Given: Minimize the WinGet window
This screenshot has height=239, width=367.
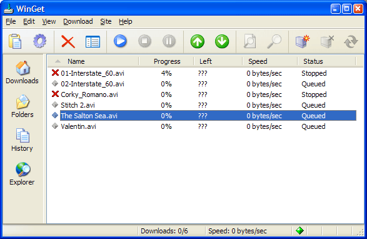Looking at the screenshot, I should (335, 9).
